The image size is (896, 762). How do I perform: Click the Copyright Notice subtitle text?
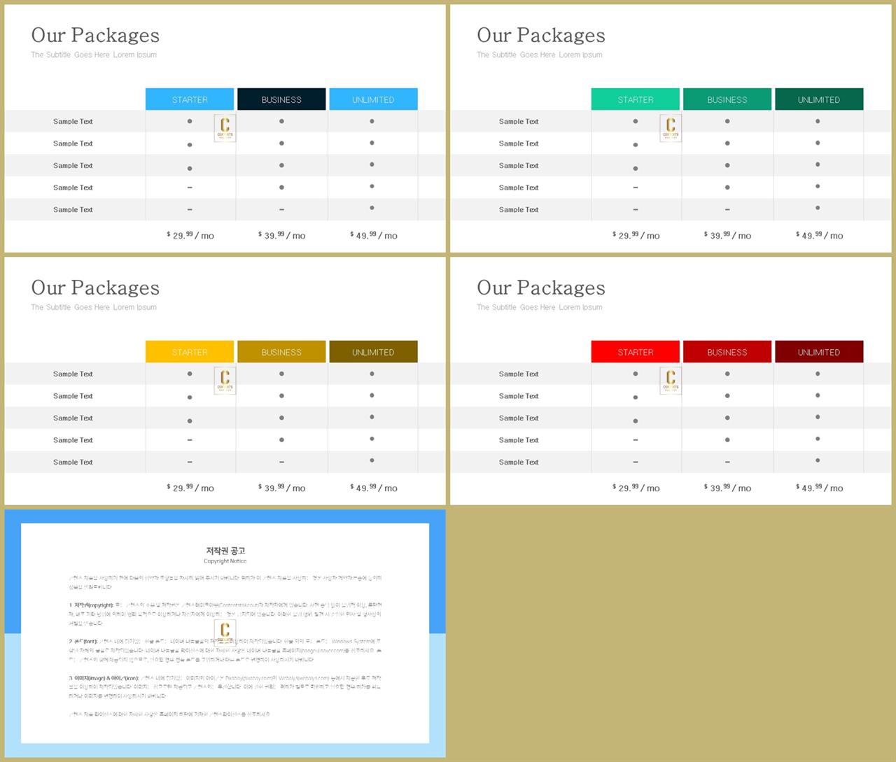[225, 561]
